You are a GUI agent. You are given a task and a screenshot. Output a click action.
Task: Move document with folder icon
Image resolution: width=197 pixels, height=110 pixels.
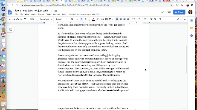pos(56,11)
